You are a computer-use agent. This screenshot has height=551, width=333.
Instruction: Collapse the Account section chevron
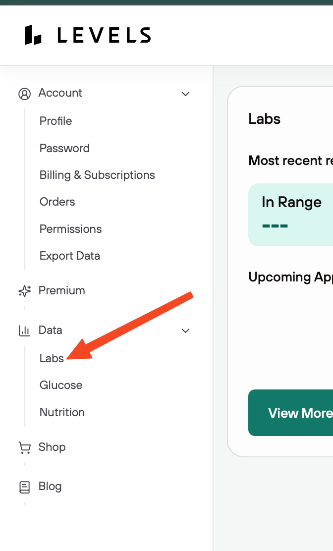(186, 94)
